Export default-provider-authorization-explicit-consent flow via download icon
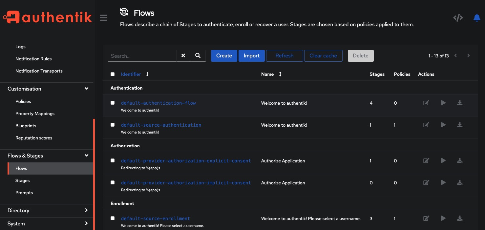The image size is (485, 230). (460, 160)
